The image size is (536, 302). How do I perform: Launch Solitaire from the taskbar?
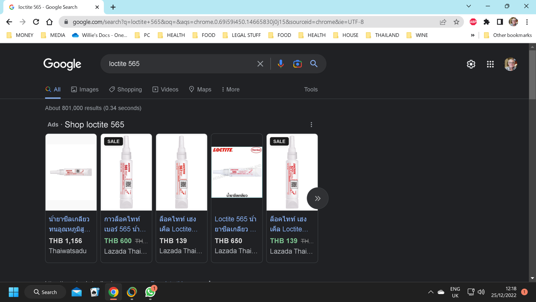point(95,292)
